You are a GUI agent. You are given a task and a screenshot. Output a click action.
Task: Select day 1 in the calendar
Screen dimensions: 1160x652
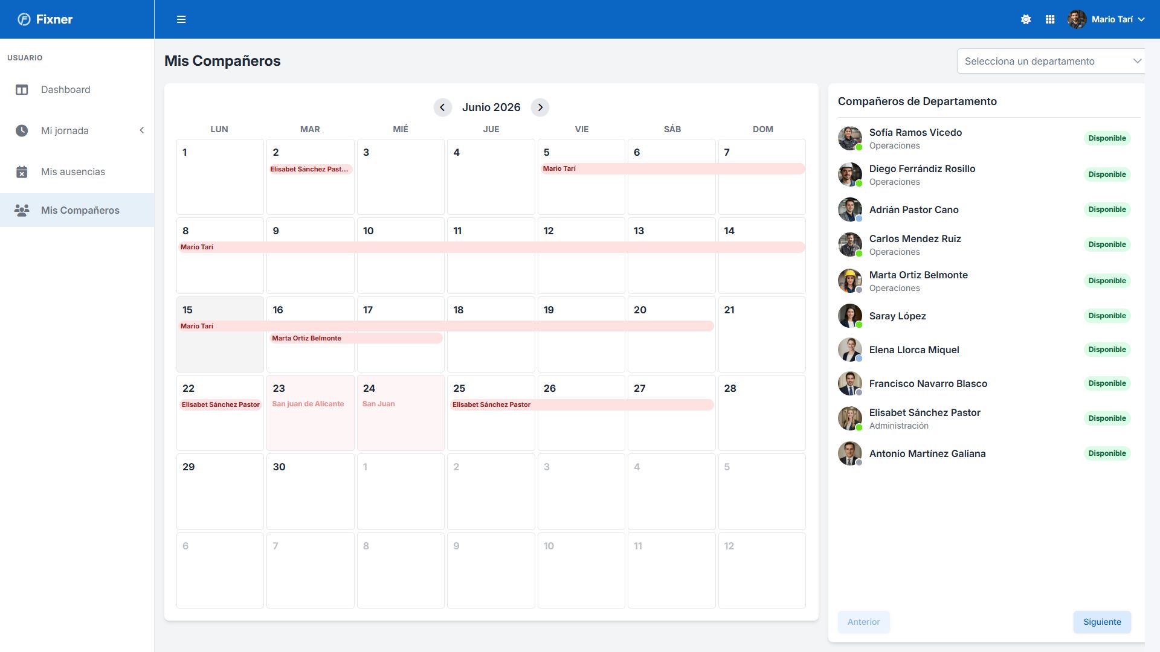click(220, 177)
